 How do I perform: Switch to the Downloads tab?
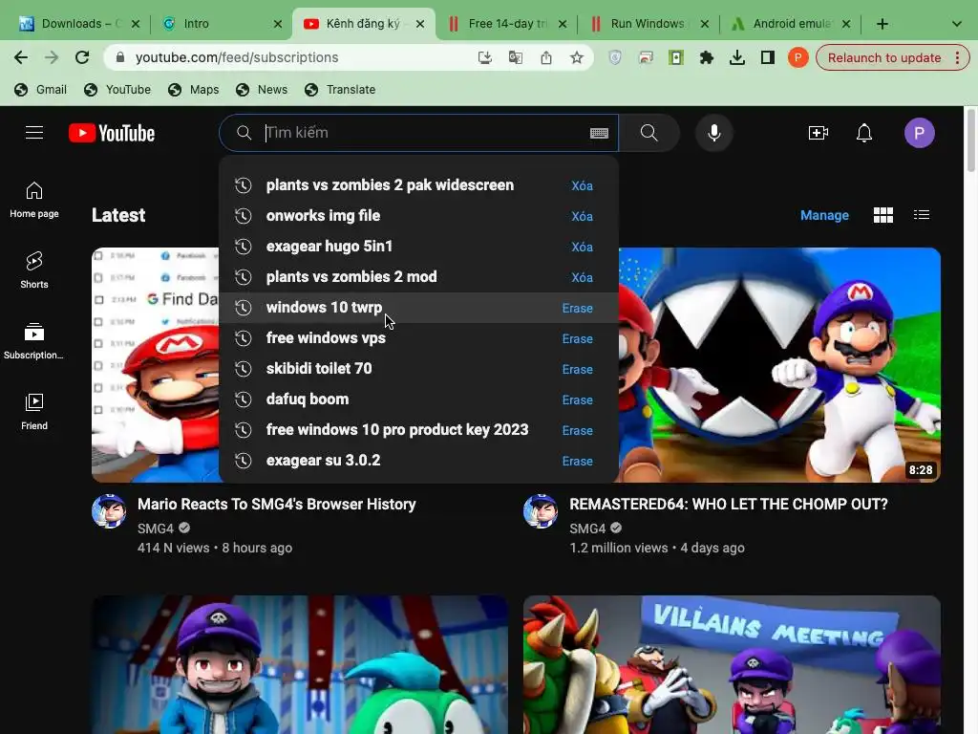79,24
